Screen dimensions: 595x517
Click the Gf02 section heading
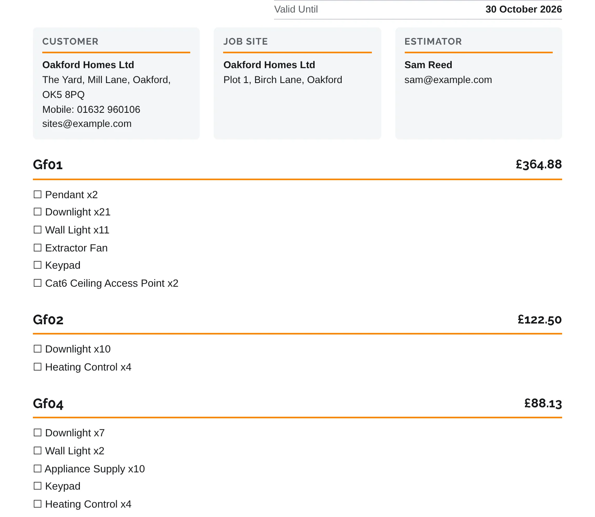tap(48, 320)
